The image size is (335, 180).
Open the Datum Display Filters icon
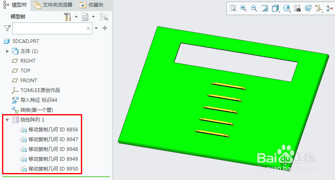[319, 9]
